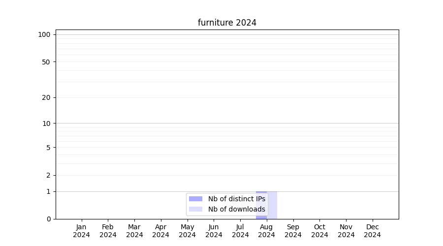Select the Oct 2024 x-axis label
Viewport: 443px width, 246px height.
[x=319, y=231]
